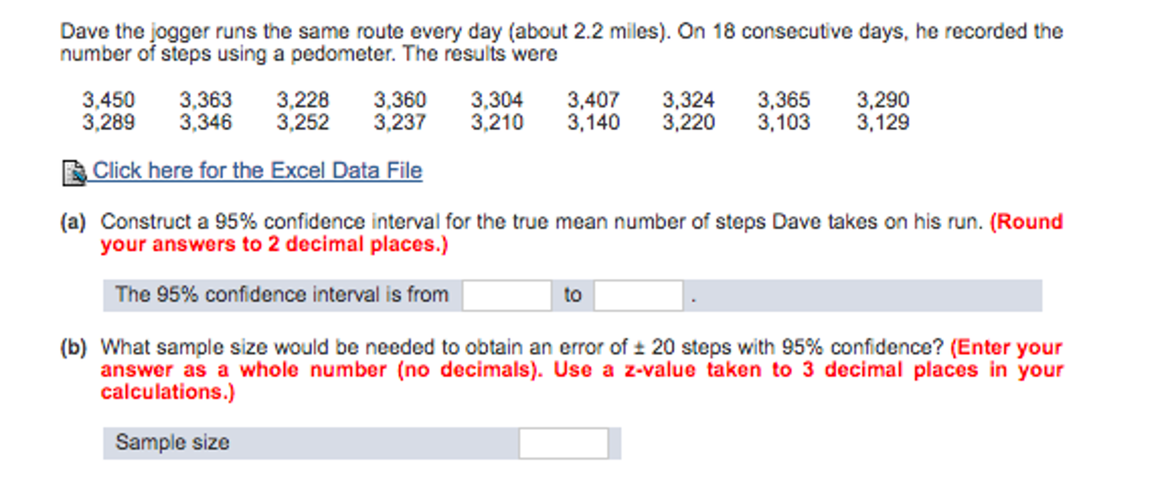Click the data value 3,289
1170x488 pixels.
click(109, 122)
